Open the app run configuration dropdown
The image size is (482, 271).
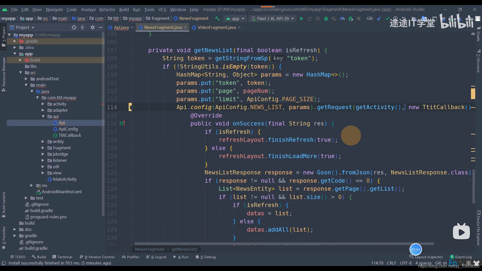(x=235, y=19)
